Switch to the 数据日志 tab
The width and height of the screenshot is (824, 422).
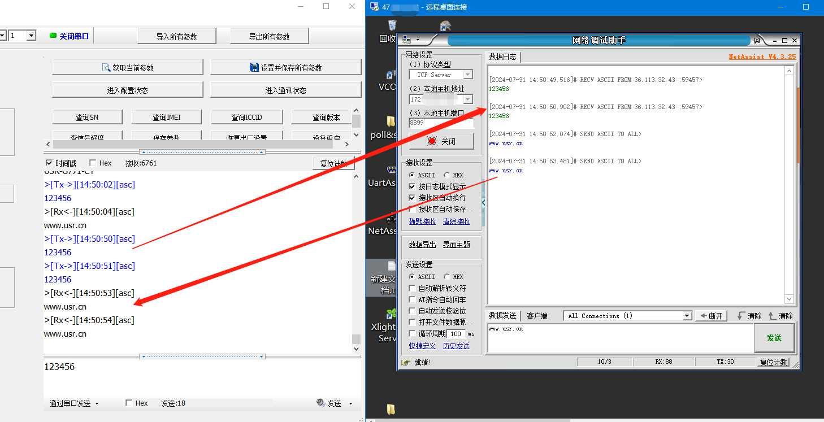(502, 56)
